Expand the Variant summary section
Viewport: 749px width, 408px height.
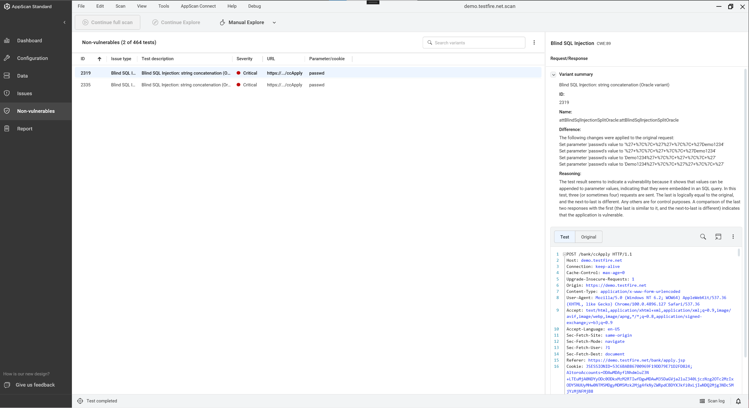coord(553,74)
